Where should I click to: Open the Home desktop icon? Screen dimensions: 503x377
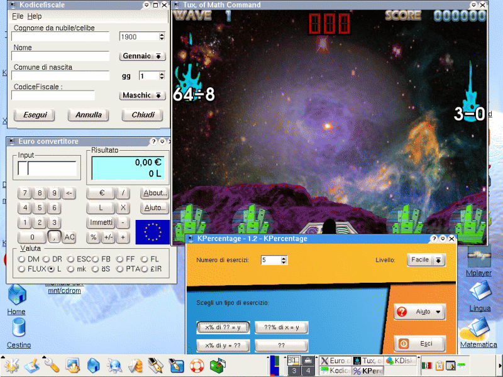pos(16,300)
